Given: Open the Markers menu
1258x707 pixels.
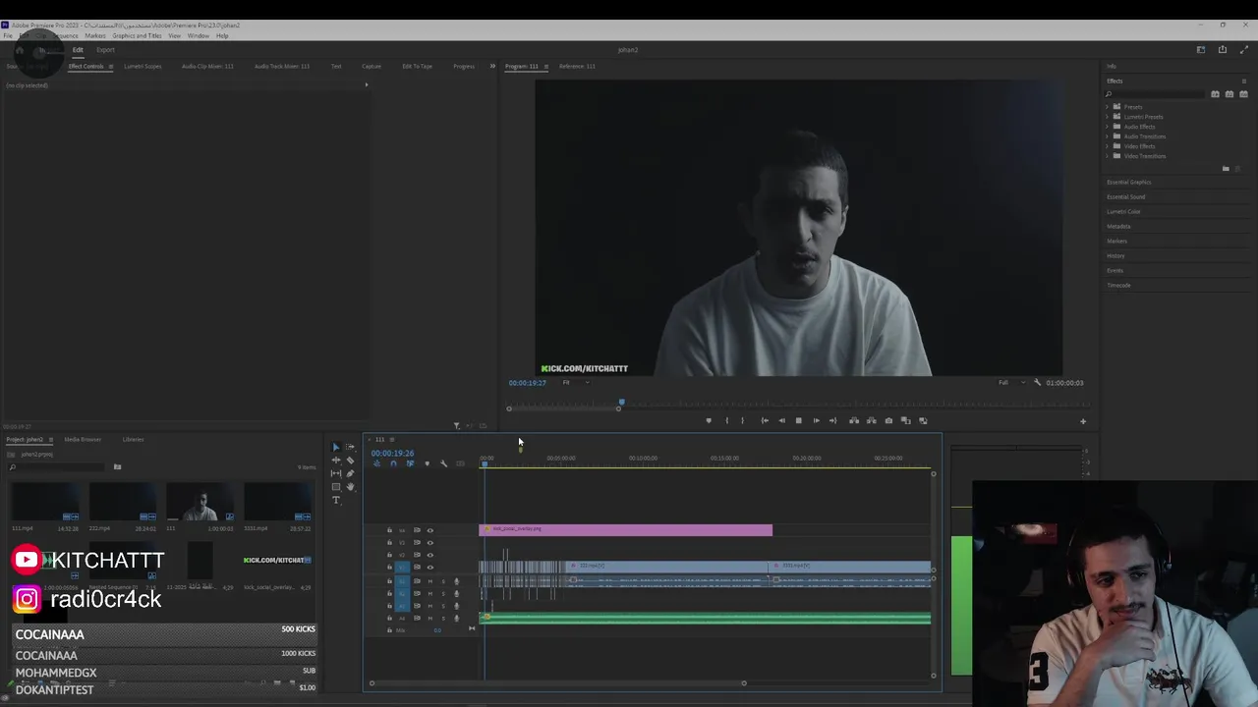Looking at the screenshot, I should pos(95,35).
